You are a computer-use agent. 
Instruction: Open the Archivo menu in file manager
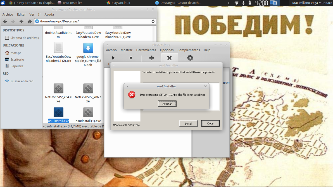(8, 15)
